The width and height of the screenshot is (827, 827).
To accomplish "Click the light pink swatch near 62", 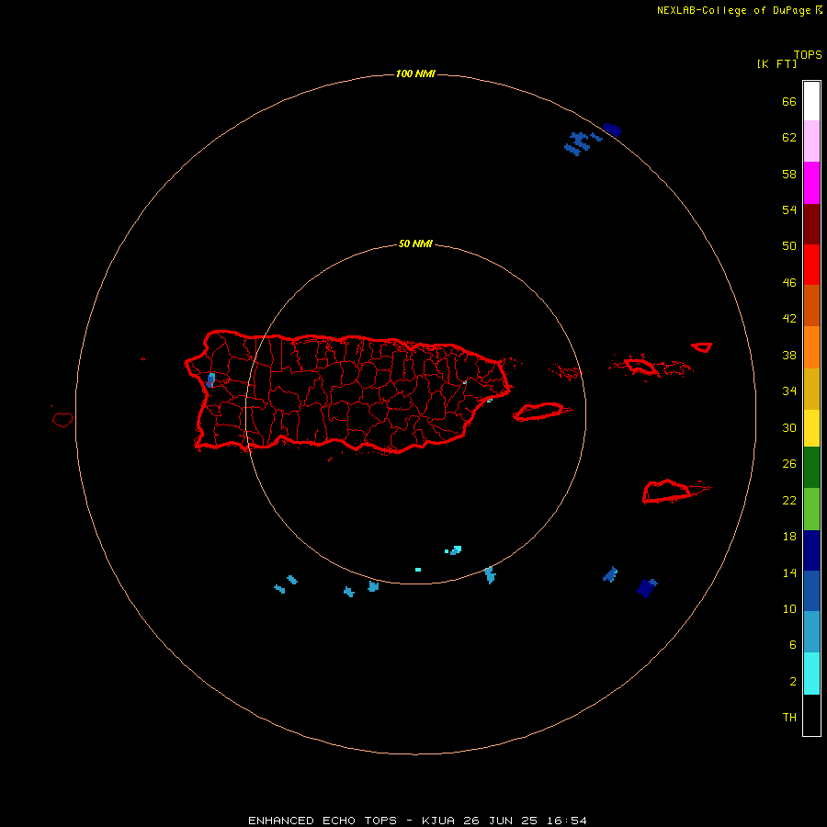I will pos(811,141).
